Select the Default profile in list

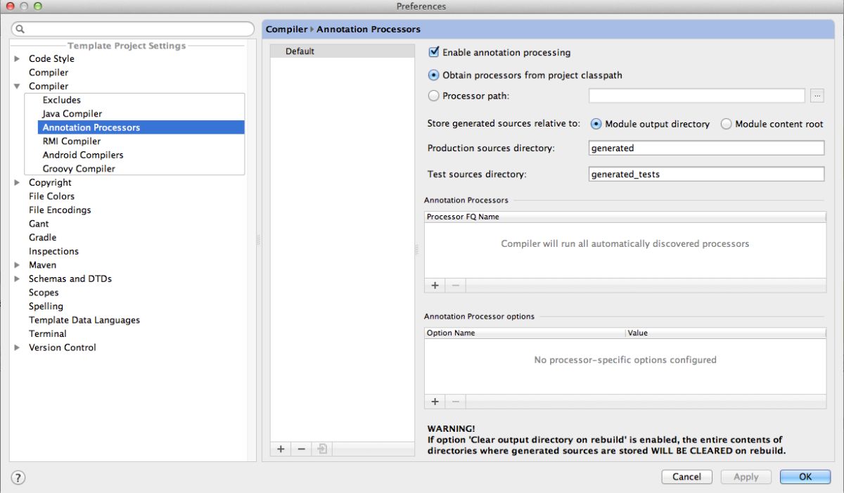pos(343,51)
